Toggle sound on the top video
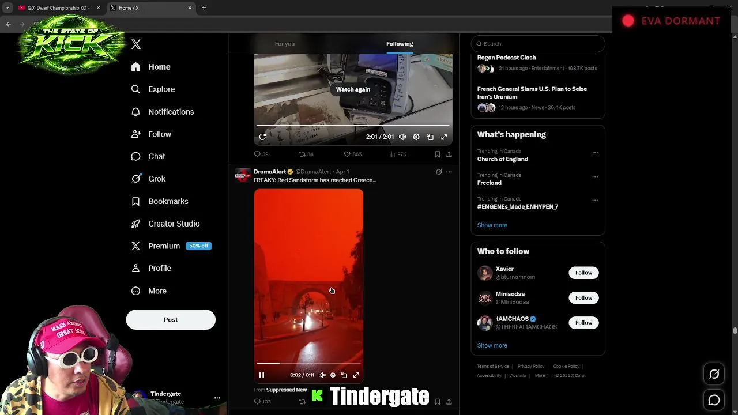 (402, 137)
